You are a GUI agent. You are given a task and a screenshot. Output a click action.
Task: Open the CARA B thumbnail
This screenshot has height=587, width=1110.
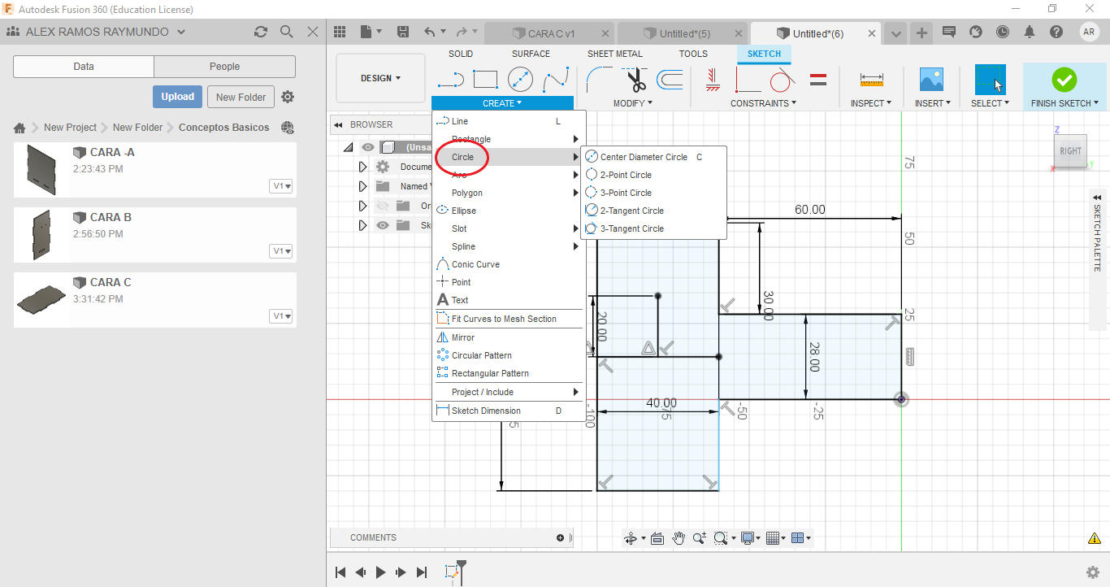point(41,235)
